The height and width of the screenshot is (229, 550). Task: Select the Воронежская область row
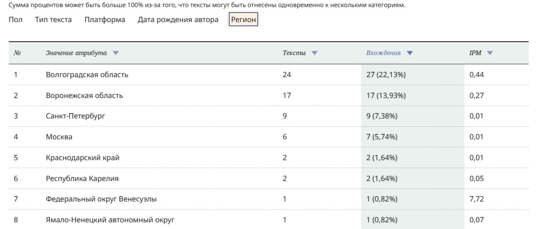[x=269, y=95]
